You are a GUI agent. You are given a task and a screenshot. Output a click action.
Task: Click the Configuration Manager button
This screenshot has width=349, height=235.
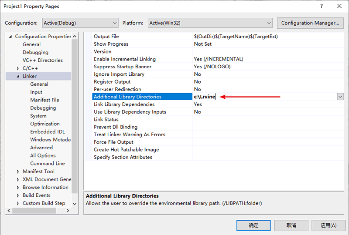pyautogui.click(x=310, y=23)
